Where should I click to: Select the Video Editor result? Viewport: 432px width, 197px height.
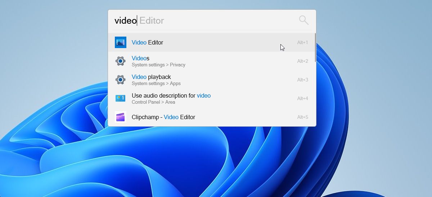pyautogui.click(x=212, y=42)
